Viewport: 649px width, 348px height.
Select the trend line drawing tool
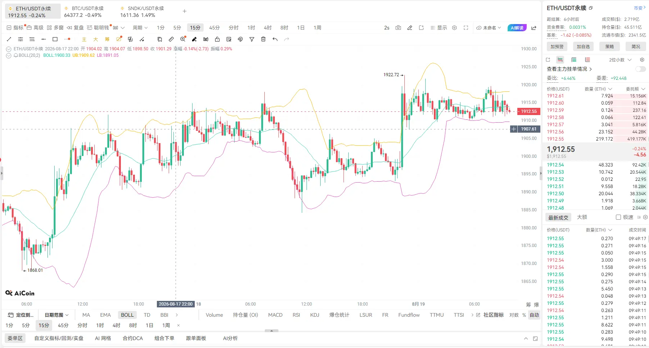click(x=9, y=39)
